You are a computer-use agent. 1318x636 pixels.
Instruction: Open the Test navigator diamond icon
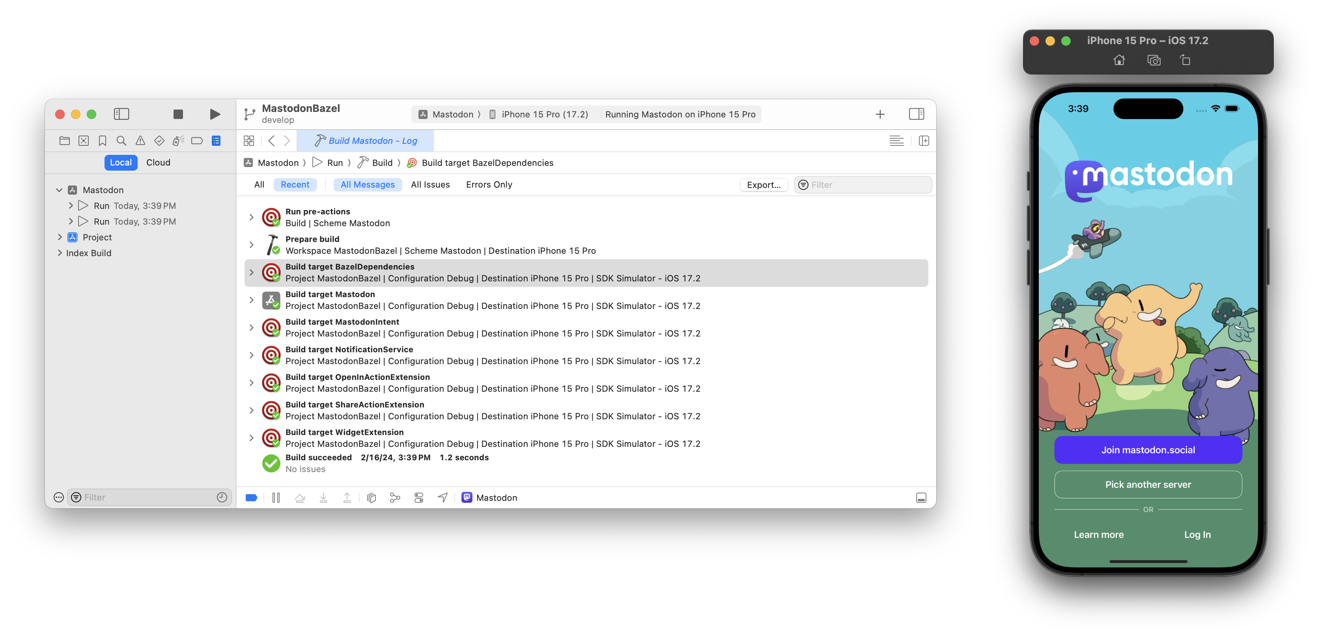(159, 141)
